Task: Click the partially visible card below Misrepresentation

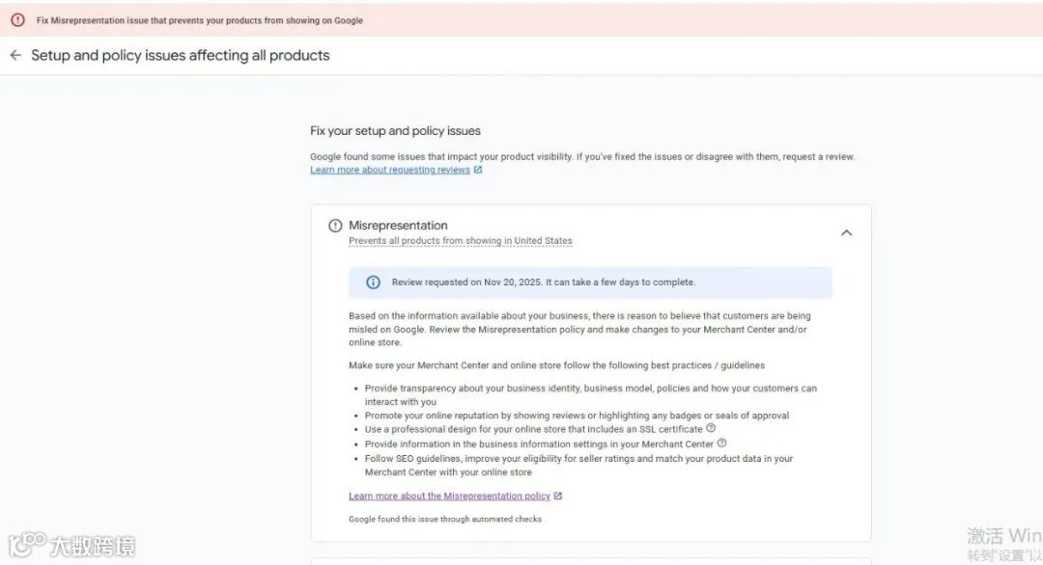Action: point(590,560)
